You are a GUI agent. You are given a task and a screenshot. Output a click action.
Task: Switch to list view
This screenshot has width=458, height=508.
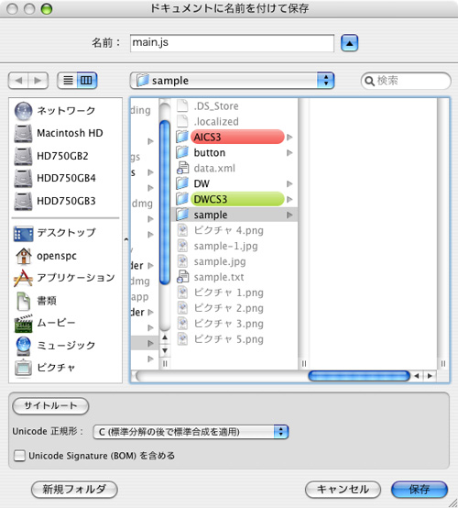click(67, 81)
